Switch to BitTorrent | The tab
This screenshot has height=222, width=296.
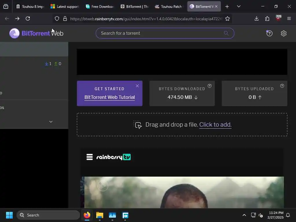point(134,7)
